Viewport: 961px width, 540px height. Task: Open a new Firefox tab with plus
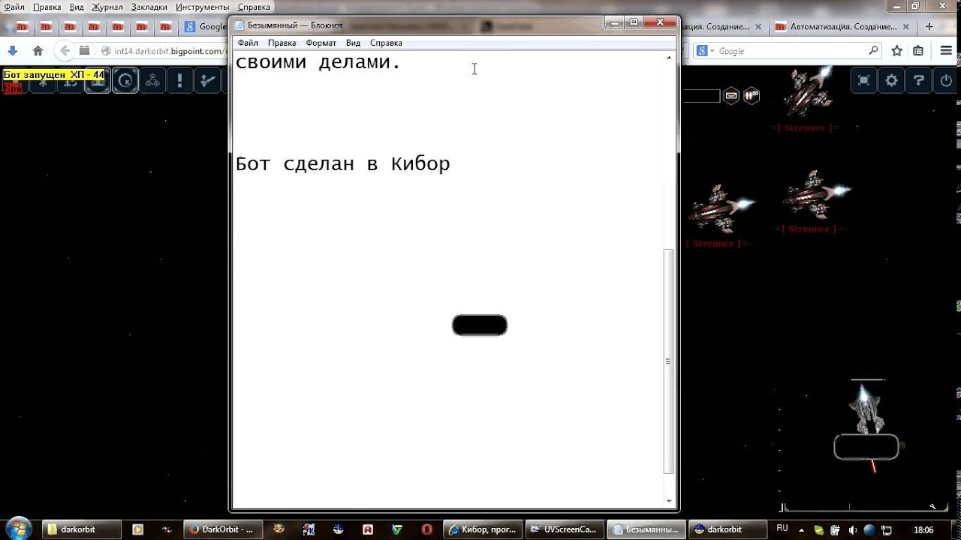pyautogui.click(x=929, y=26)
